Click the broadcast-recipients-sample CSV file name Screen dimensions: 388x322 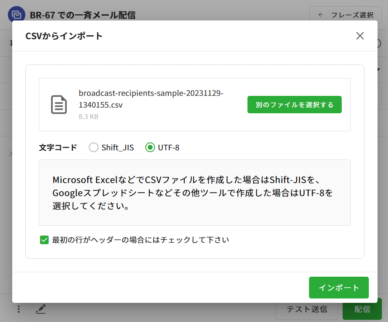coord(151,99)
